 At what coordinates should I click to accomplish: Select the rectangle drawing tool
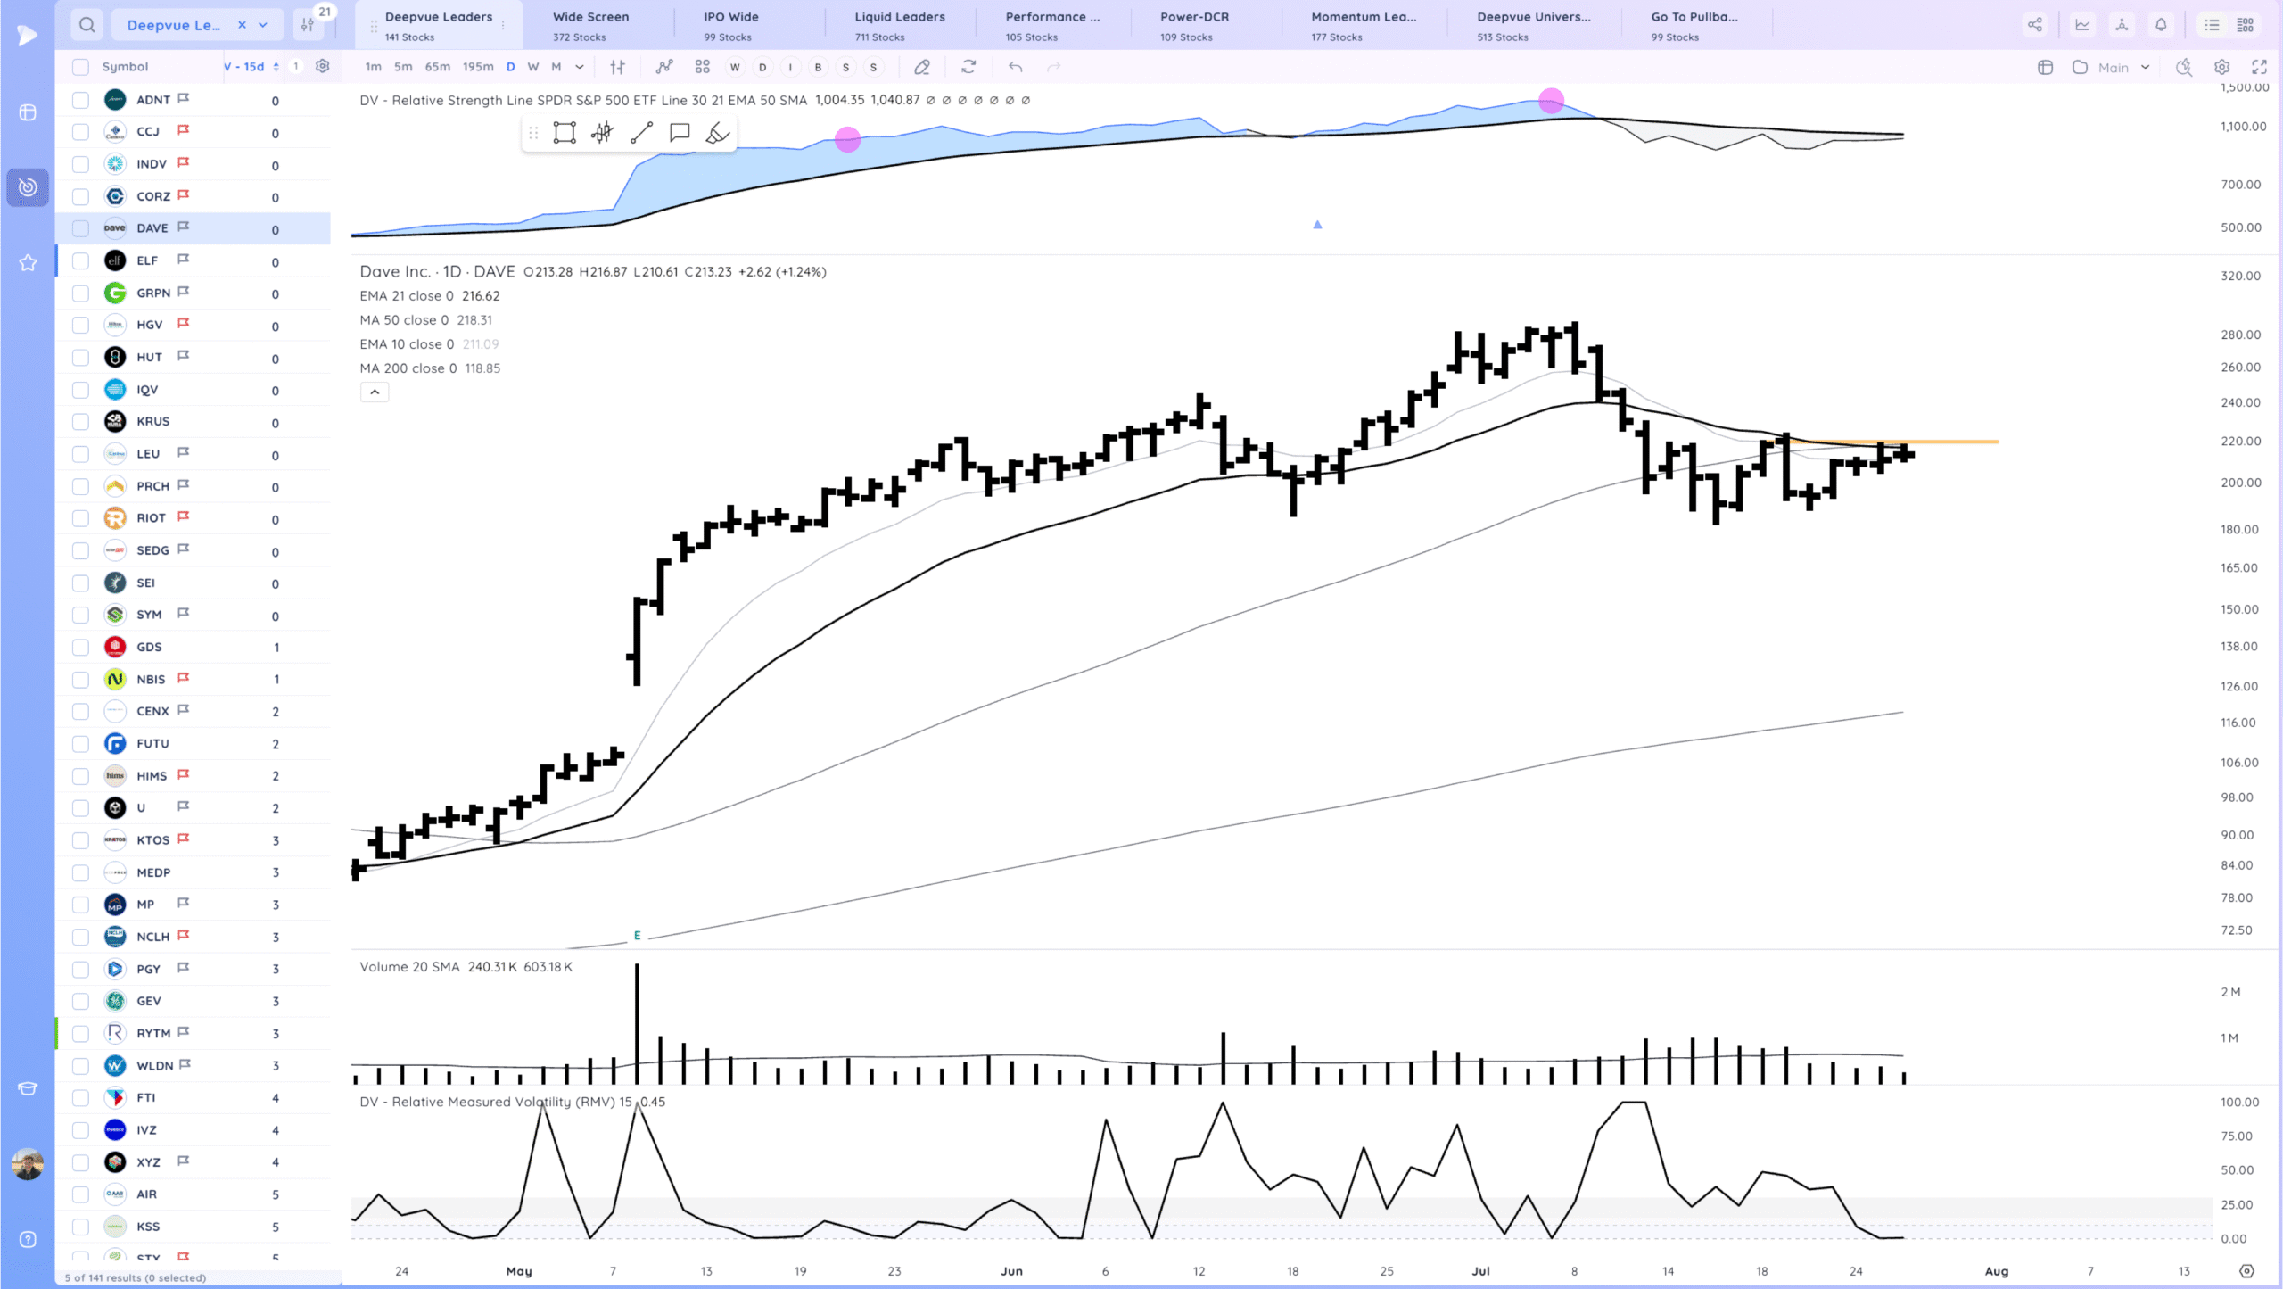565,133
